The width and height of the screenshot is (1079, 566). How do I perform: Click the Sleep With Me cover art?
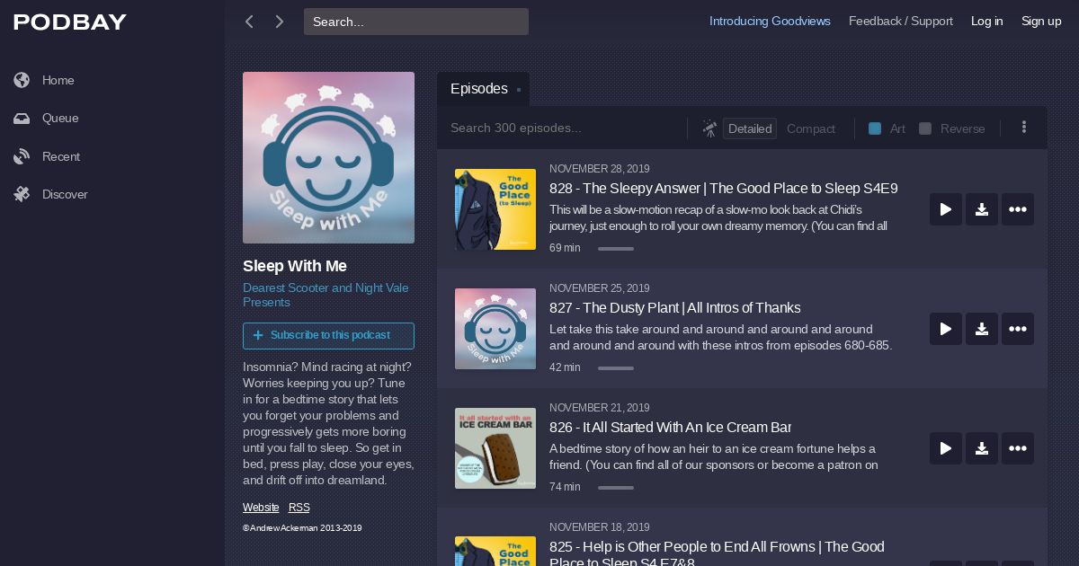coord(328,157)
